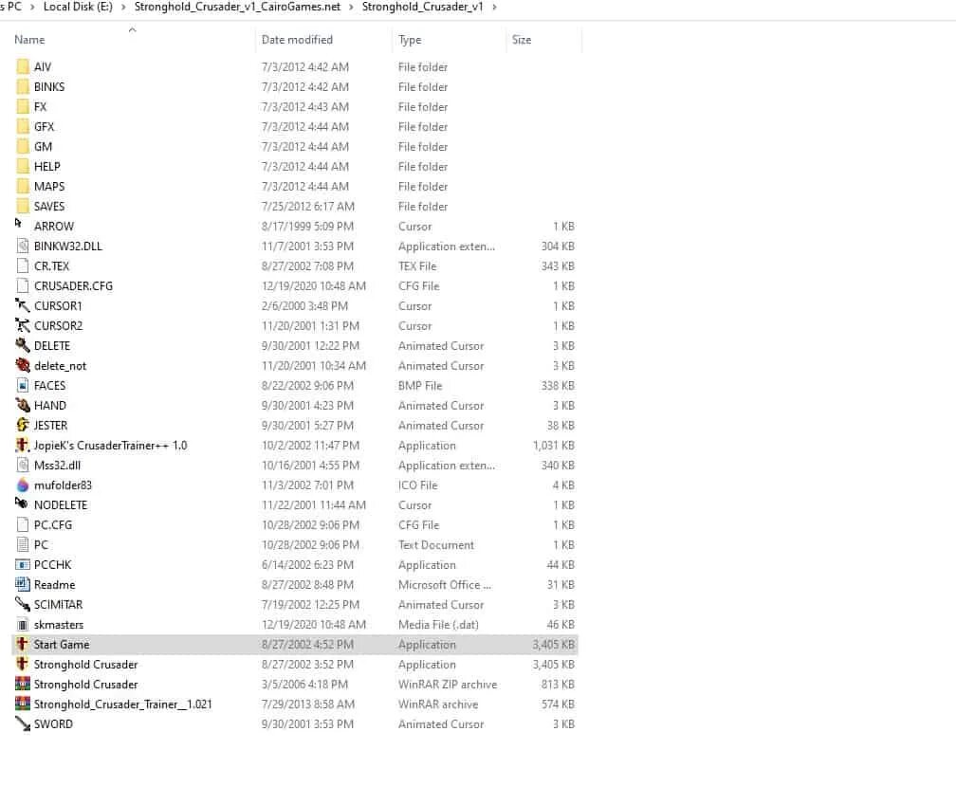Sort files by the Size column header
This screenshot has width=956, height=805.
pyautogui.click(x=522, y=40)
